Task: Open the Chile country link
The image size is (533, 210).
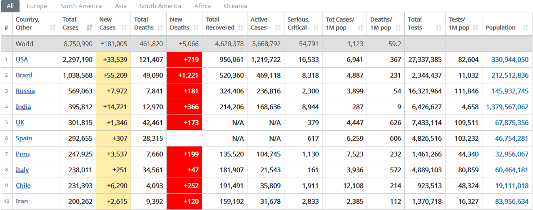Action: [x=23, y=186]
